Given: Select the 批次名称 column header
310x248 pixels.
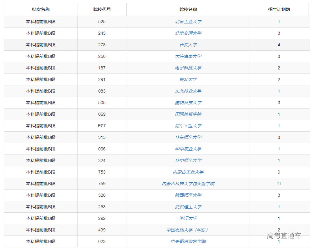Looking at the screenshot, I should (x=41, y=9).
